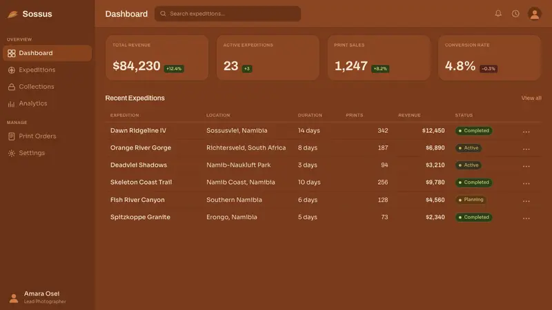Open the Expeditions section
The width and height of the screenshot is (552, 310).
(x=47, y=70)
